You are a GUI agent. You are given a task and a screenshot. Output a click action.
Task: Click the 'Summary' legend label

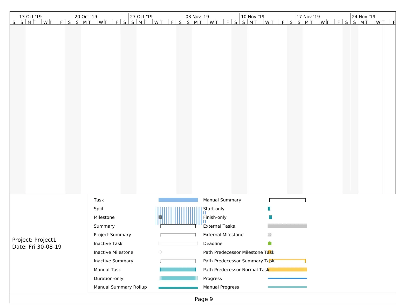click(x=104, y=226)
